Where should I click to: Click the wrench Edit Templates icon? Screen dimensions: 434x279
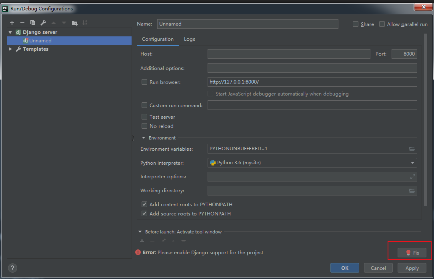(x=43, y=23)
